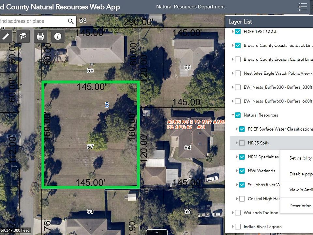The height and width of the screenshot is (235, 313).
Task: Open attribute table arrow at bottom
Action: tap(157, 232)
